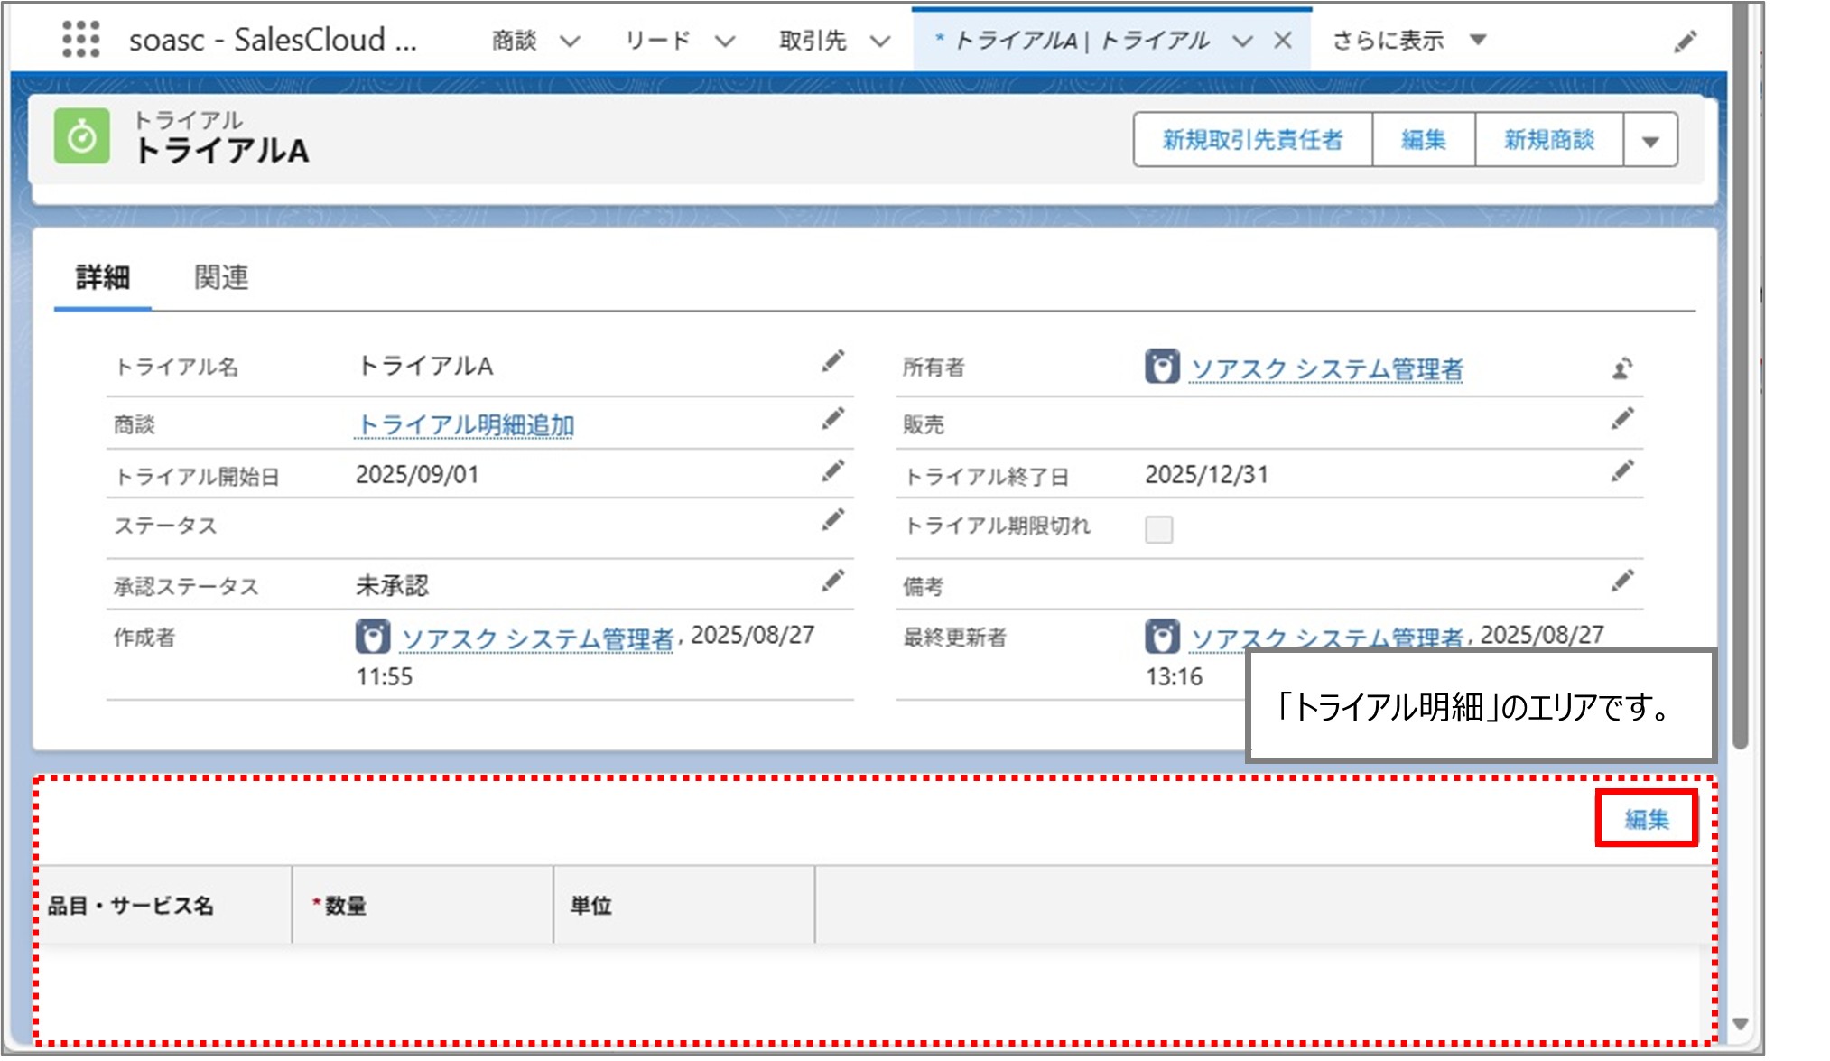Edit 販売 field with pencil icon

point(1622,417)
